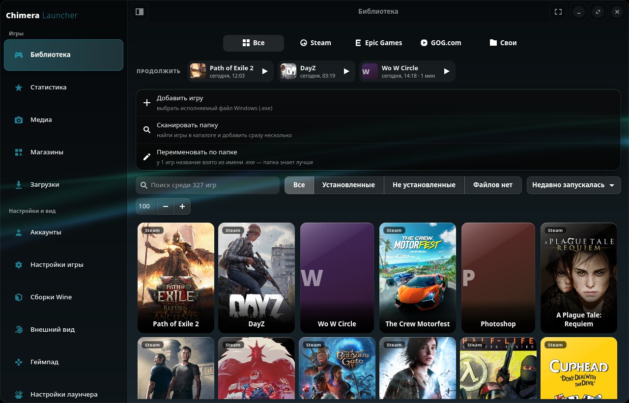Open the Cuphead game cover

[x=579, y=369]
